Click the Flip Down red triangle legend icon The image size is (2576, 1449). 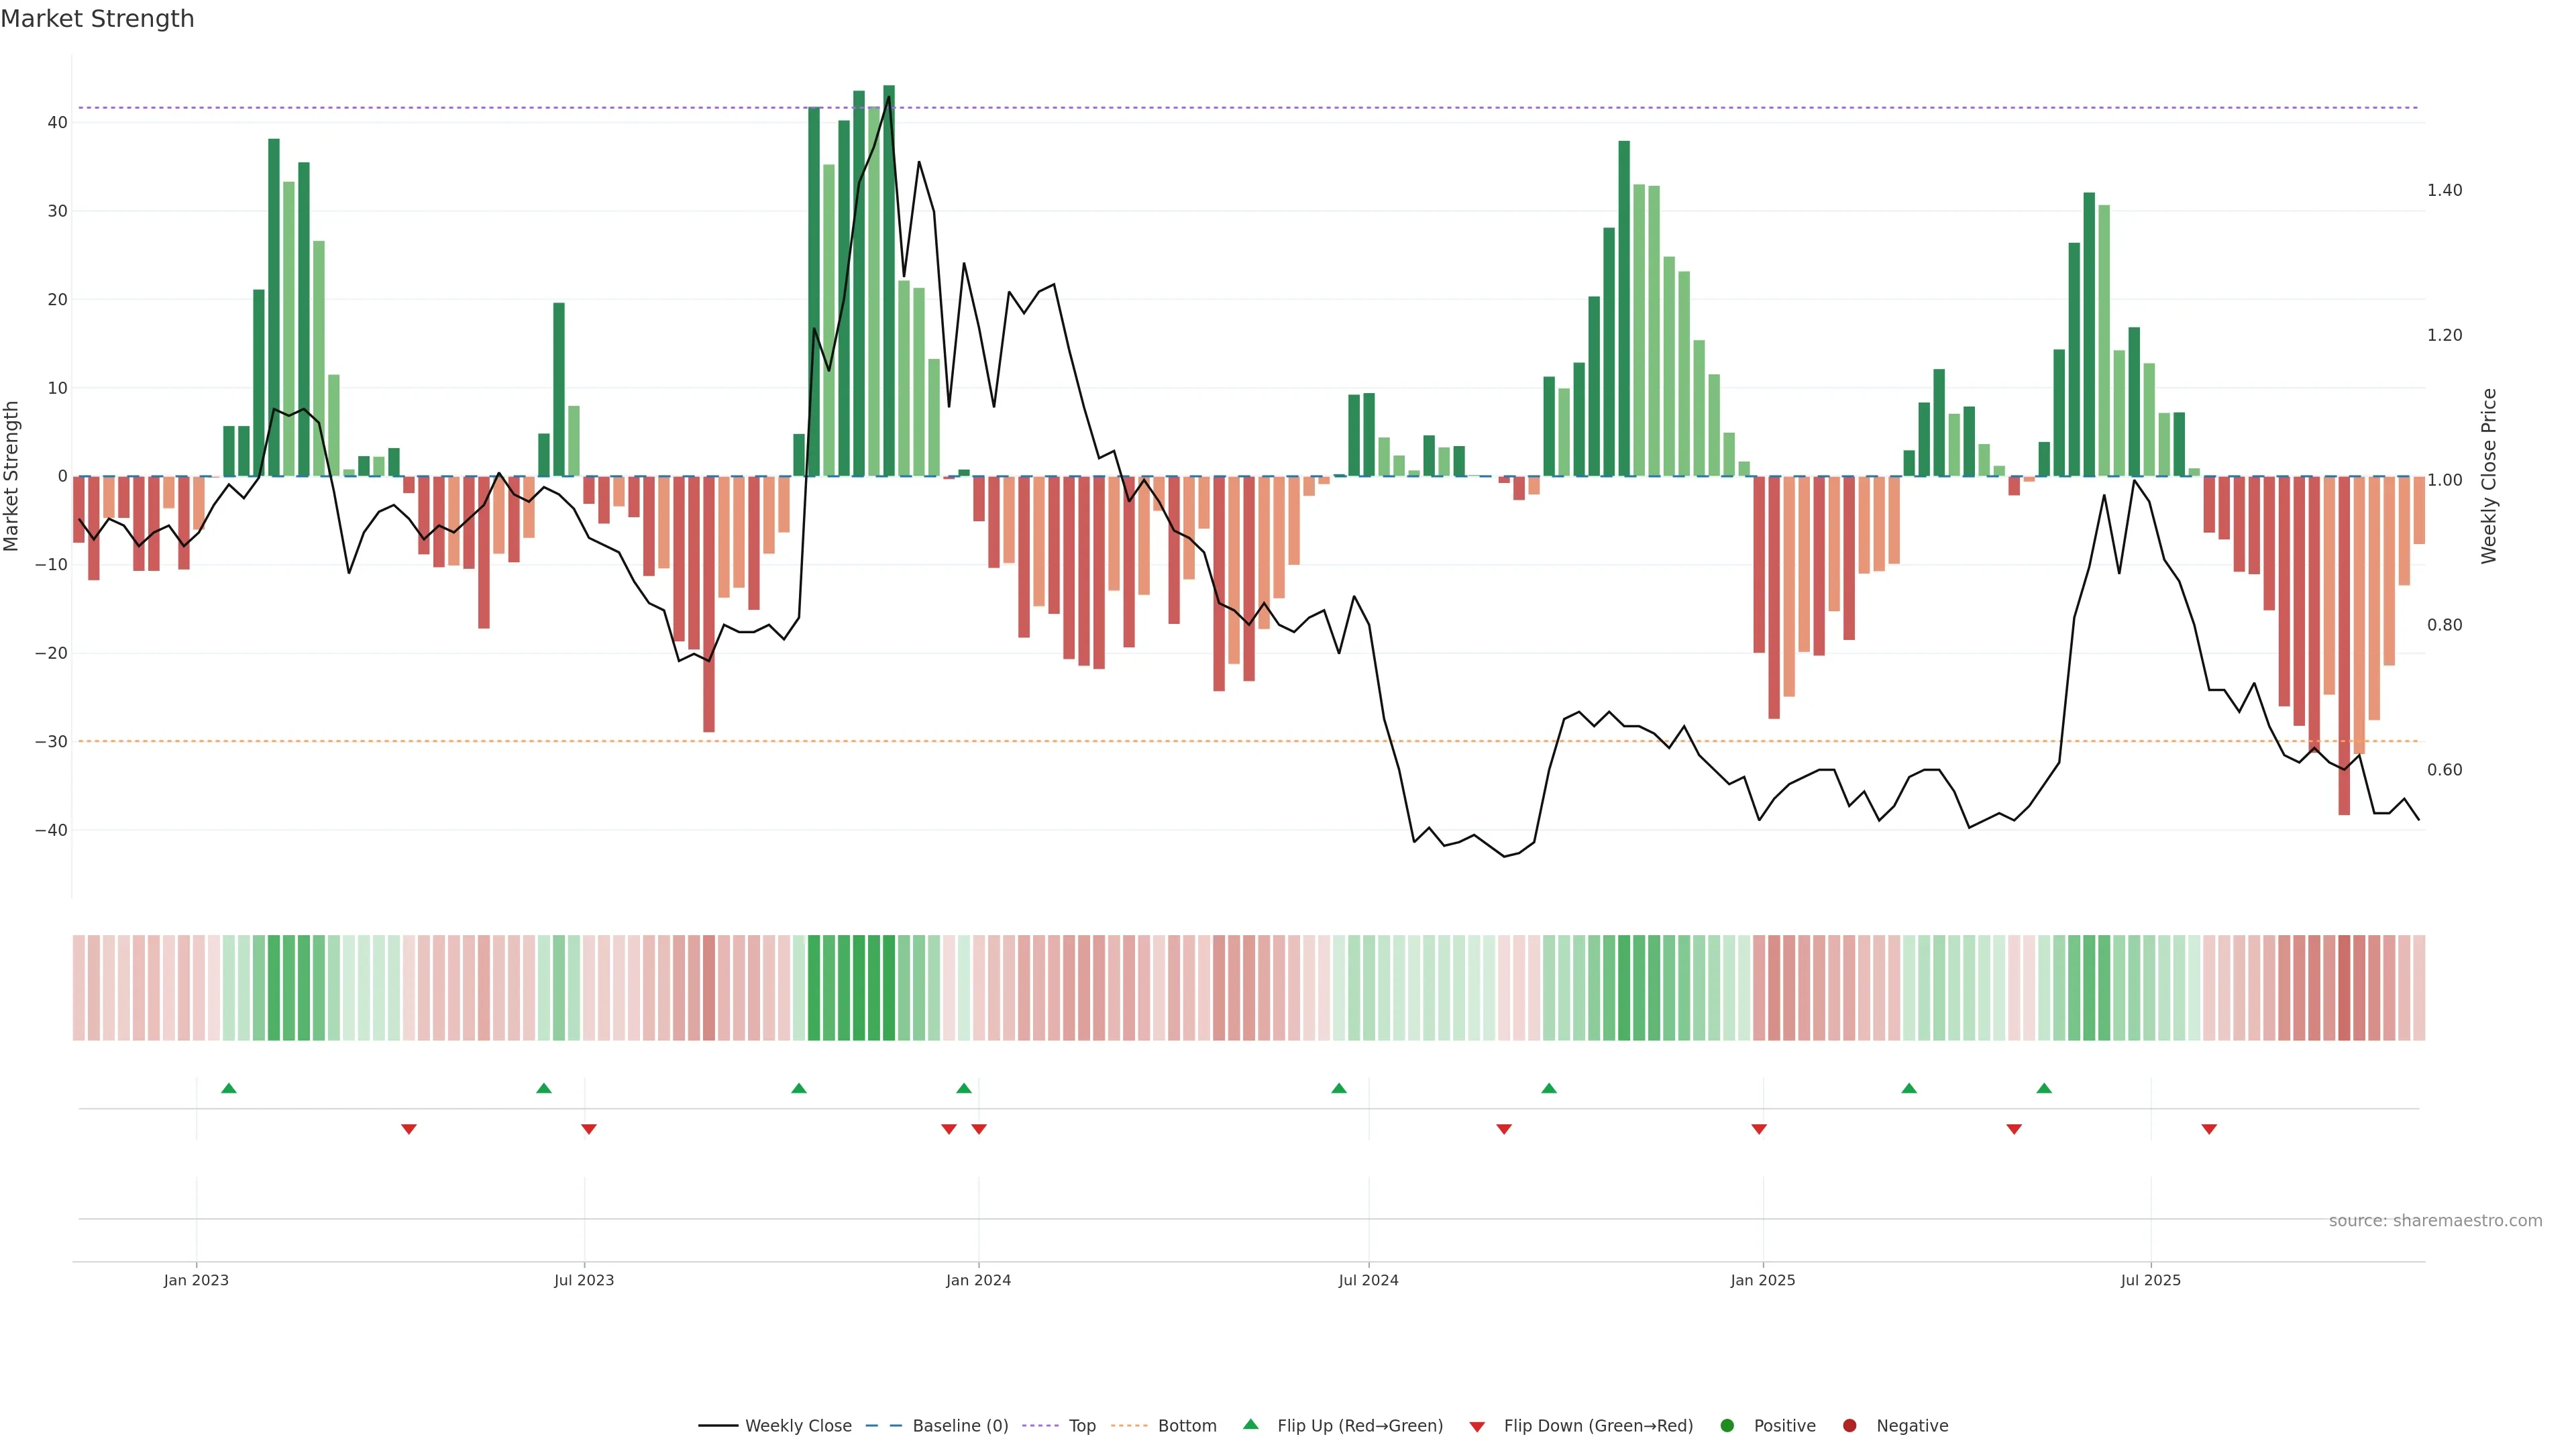pyautogui.click(x=1477, y=1427)
